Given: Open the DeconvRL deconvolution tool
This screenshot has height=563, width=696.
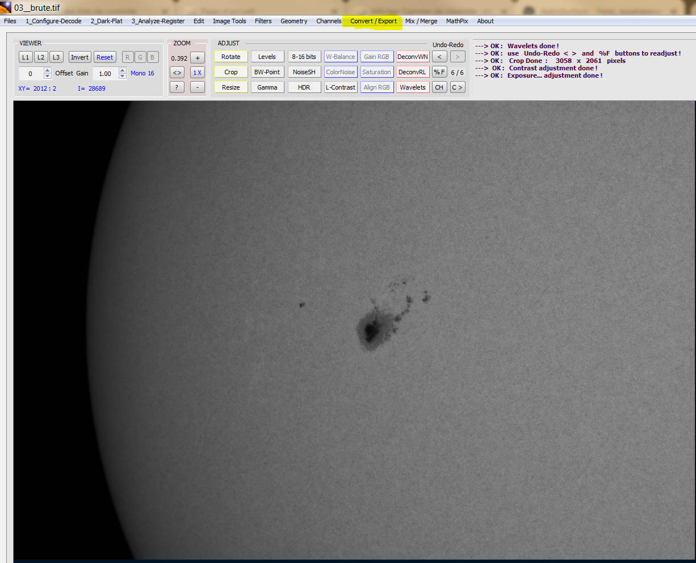Looking at the screenshot, I should (413, 72).
